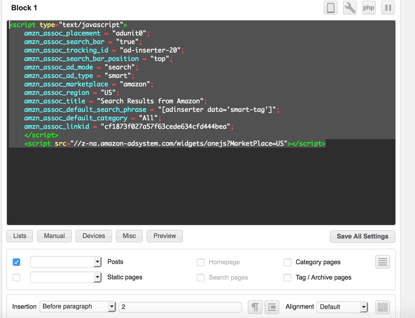Viewport: 415px width, 318px height.
Task: Click the paragraph clearance list icon
Action: [x=272, y=307]
